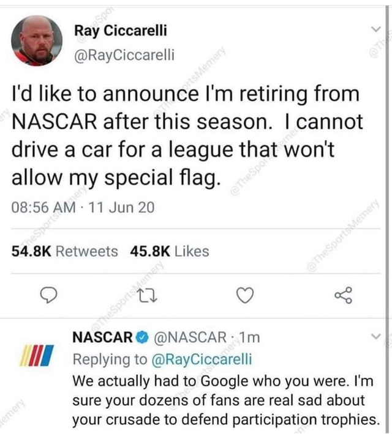The width and height of the screenshot is (392, 434).
Task: Open the share icon on the tweet
Action: click(344, 296)
